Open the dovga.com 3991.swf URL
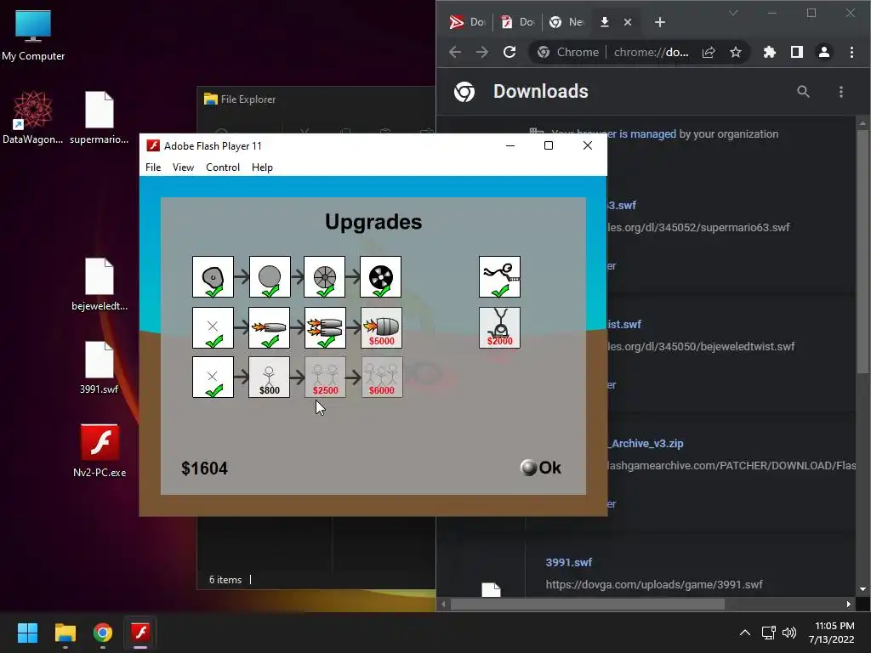 coord(654,584)
